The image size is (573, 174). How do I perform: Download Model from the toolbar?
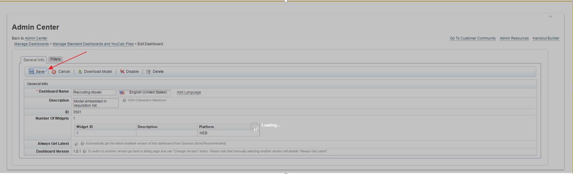[x=95, y=71]
